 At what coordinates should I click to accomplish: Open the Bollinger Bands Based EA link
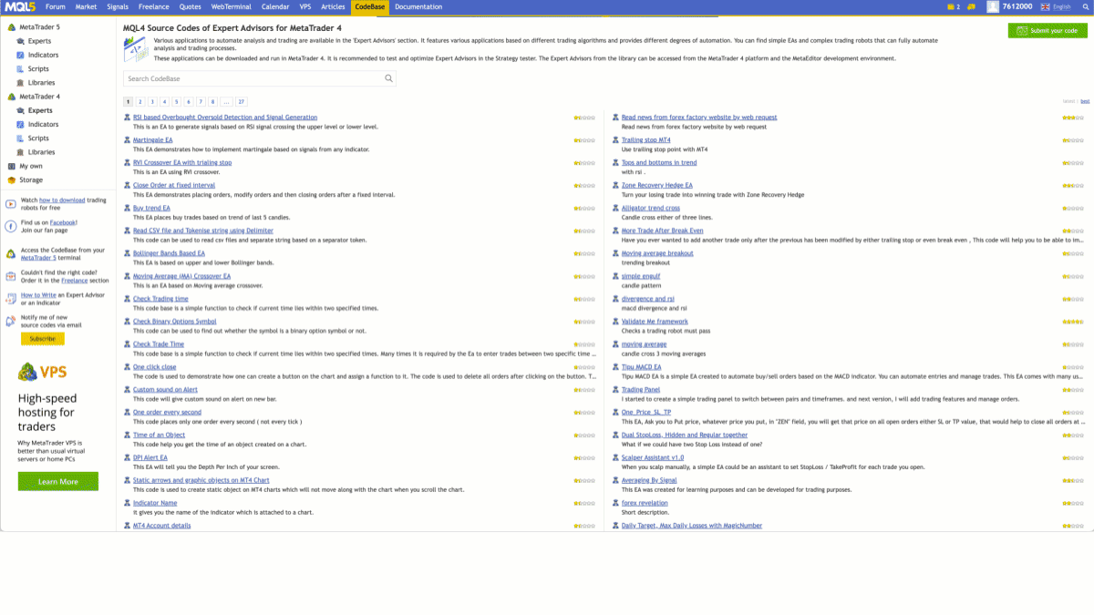(x=169, y=253)
